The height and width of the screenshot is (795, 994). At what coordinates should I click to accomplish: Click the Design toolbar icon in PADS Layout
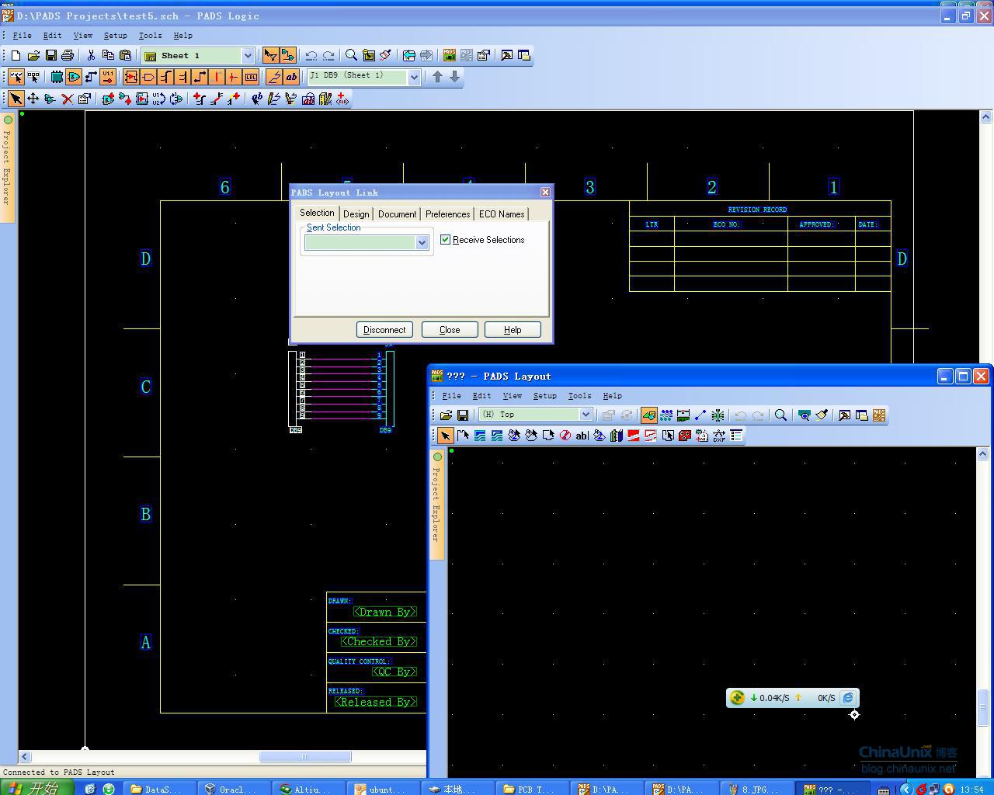point(666,415)
